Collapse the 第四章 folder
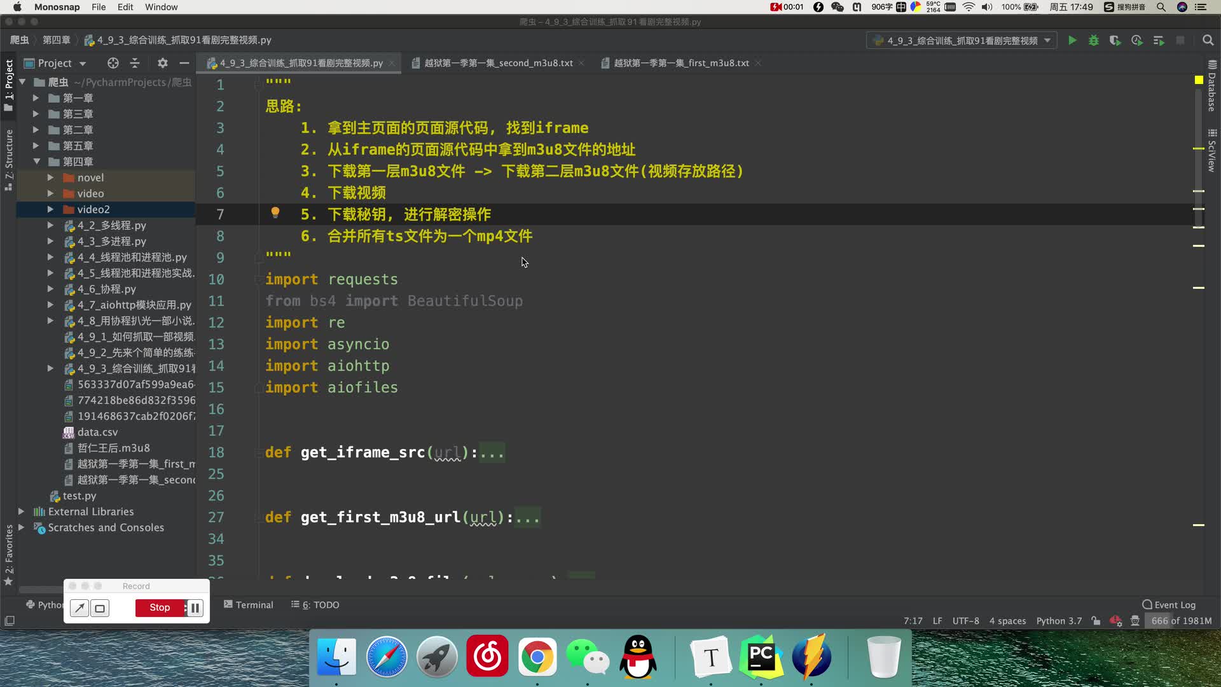 (x=36, y=162)
